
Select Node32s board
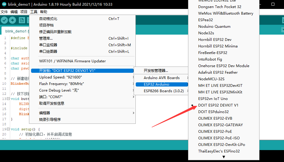click(x=224, y=33)
